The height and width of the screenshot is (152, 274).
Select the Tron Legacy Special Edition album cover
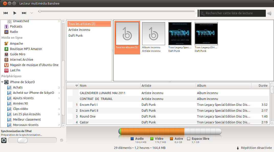point(180,34)
